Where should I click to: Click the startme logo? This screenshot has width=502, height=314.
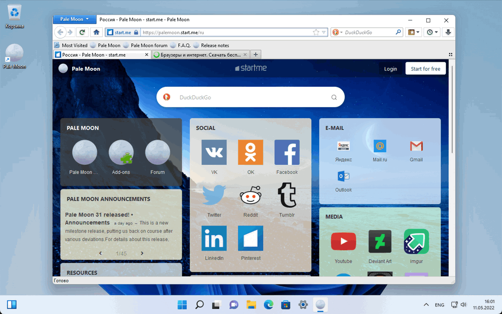[x=250, y=68]
